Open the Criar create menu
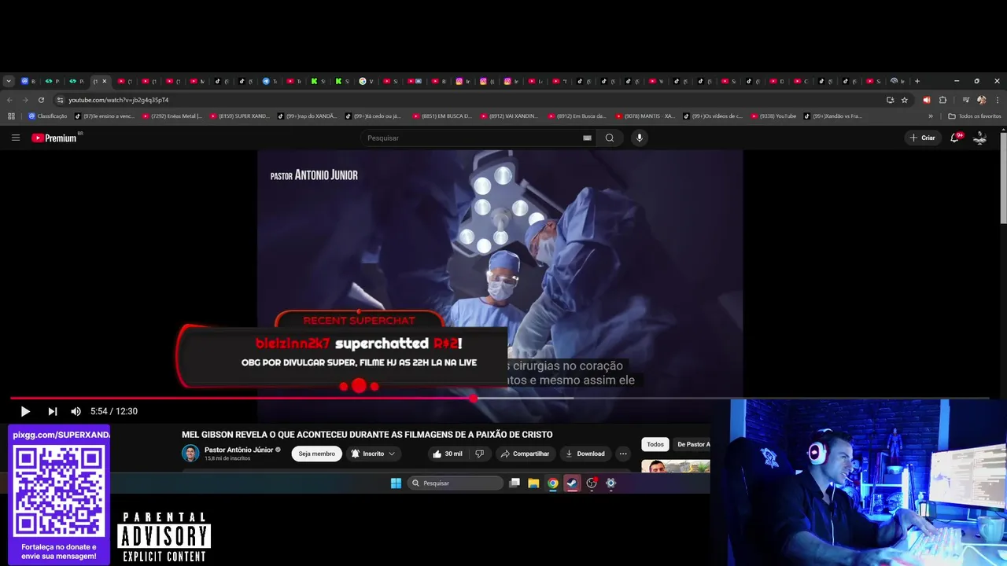 pyautogui.click(x=923, y=138)
